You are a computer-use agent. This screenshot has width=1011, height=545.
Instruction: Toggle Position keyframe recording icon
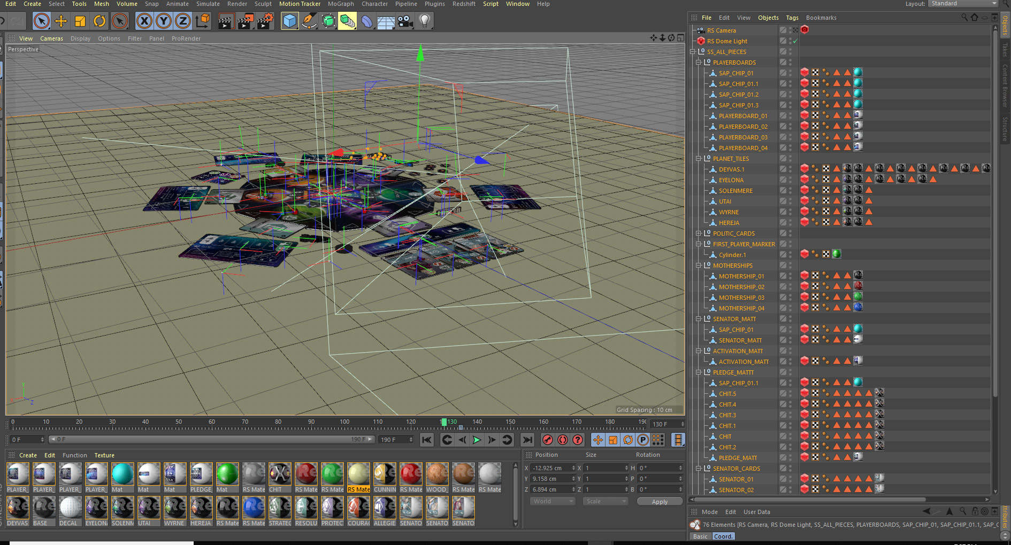[x=598, y=440]
